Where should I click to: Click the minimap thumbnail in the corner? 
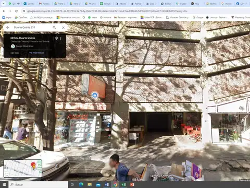coord(23,168)
